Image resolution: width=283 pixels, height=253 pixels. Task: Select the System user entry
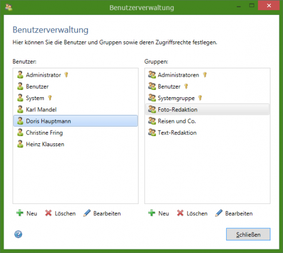[x=35, y=98]
